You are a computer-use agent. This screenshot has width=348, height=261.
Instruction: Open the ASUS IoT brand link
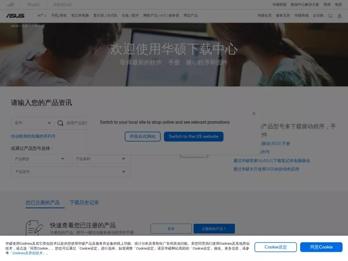pos(62,4)
